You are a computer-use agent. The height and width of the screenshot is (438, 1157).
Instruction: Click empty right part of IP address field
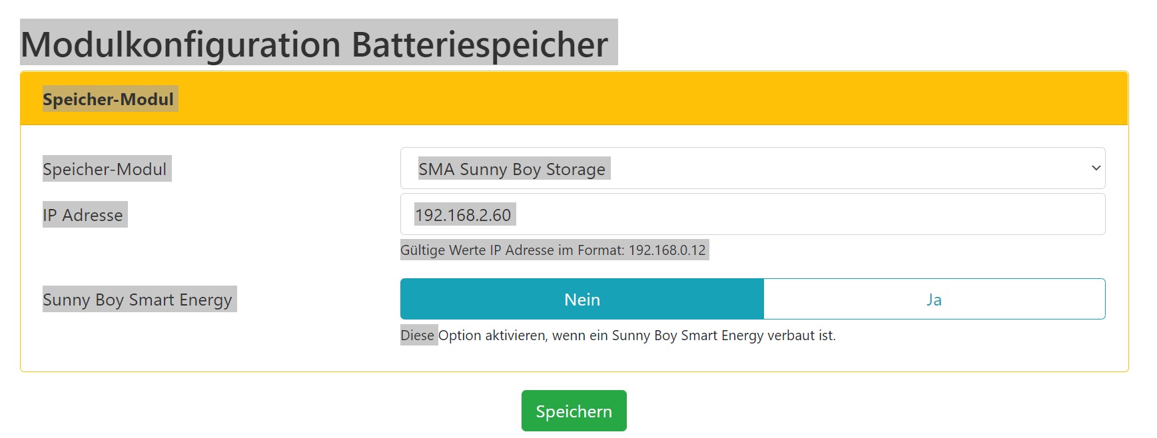[x=866, y=215]
